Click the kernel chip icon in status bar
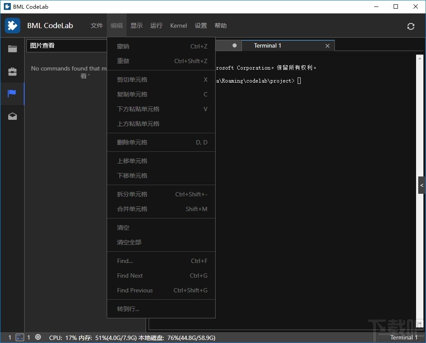Image resolution: width=426 pixels, height=343 pixels. pyautogui.click(x=38, y=337)
